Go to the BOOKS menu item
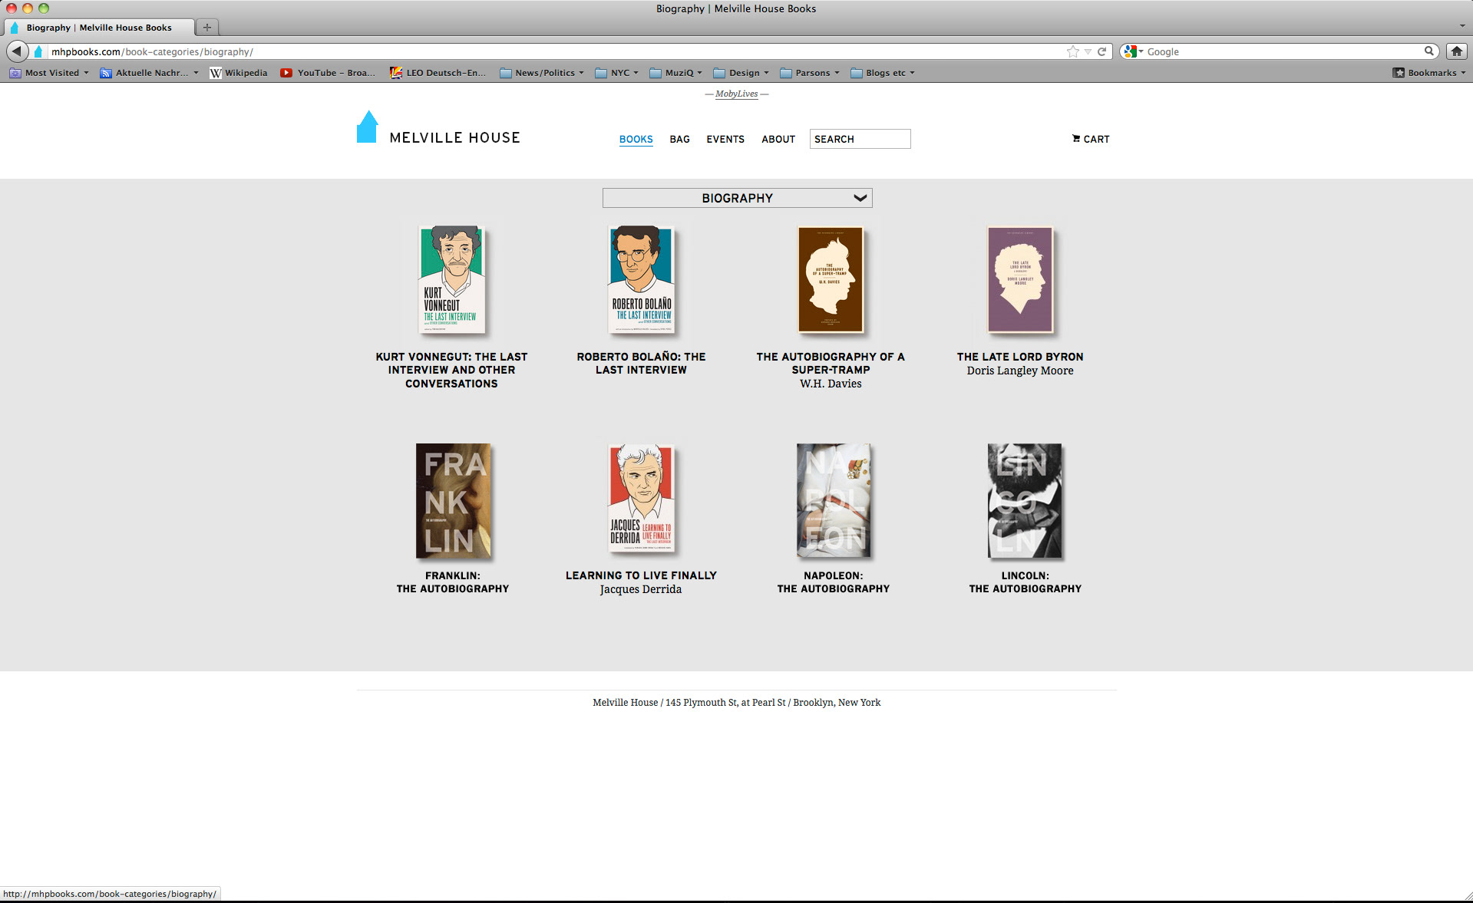The width and height of the screenshot is (1473, 903). coord(636,140)
